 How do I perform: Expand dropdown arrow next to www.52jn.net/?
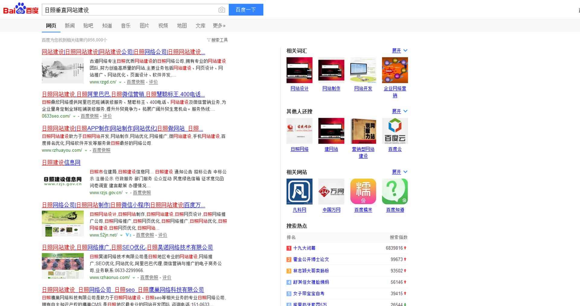click(x=121, y=235)
